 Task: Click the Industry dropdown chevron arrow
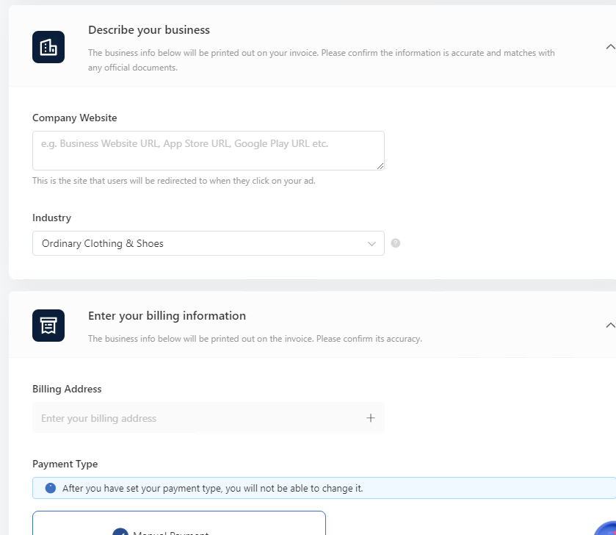coord(372,244)
